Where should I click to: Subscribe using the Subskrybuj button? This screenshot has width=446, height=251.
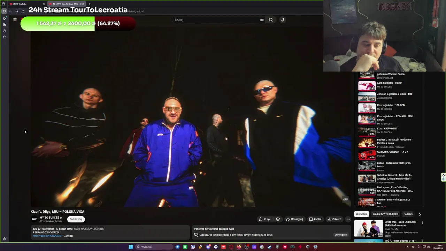tap(76, 219)
